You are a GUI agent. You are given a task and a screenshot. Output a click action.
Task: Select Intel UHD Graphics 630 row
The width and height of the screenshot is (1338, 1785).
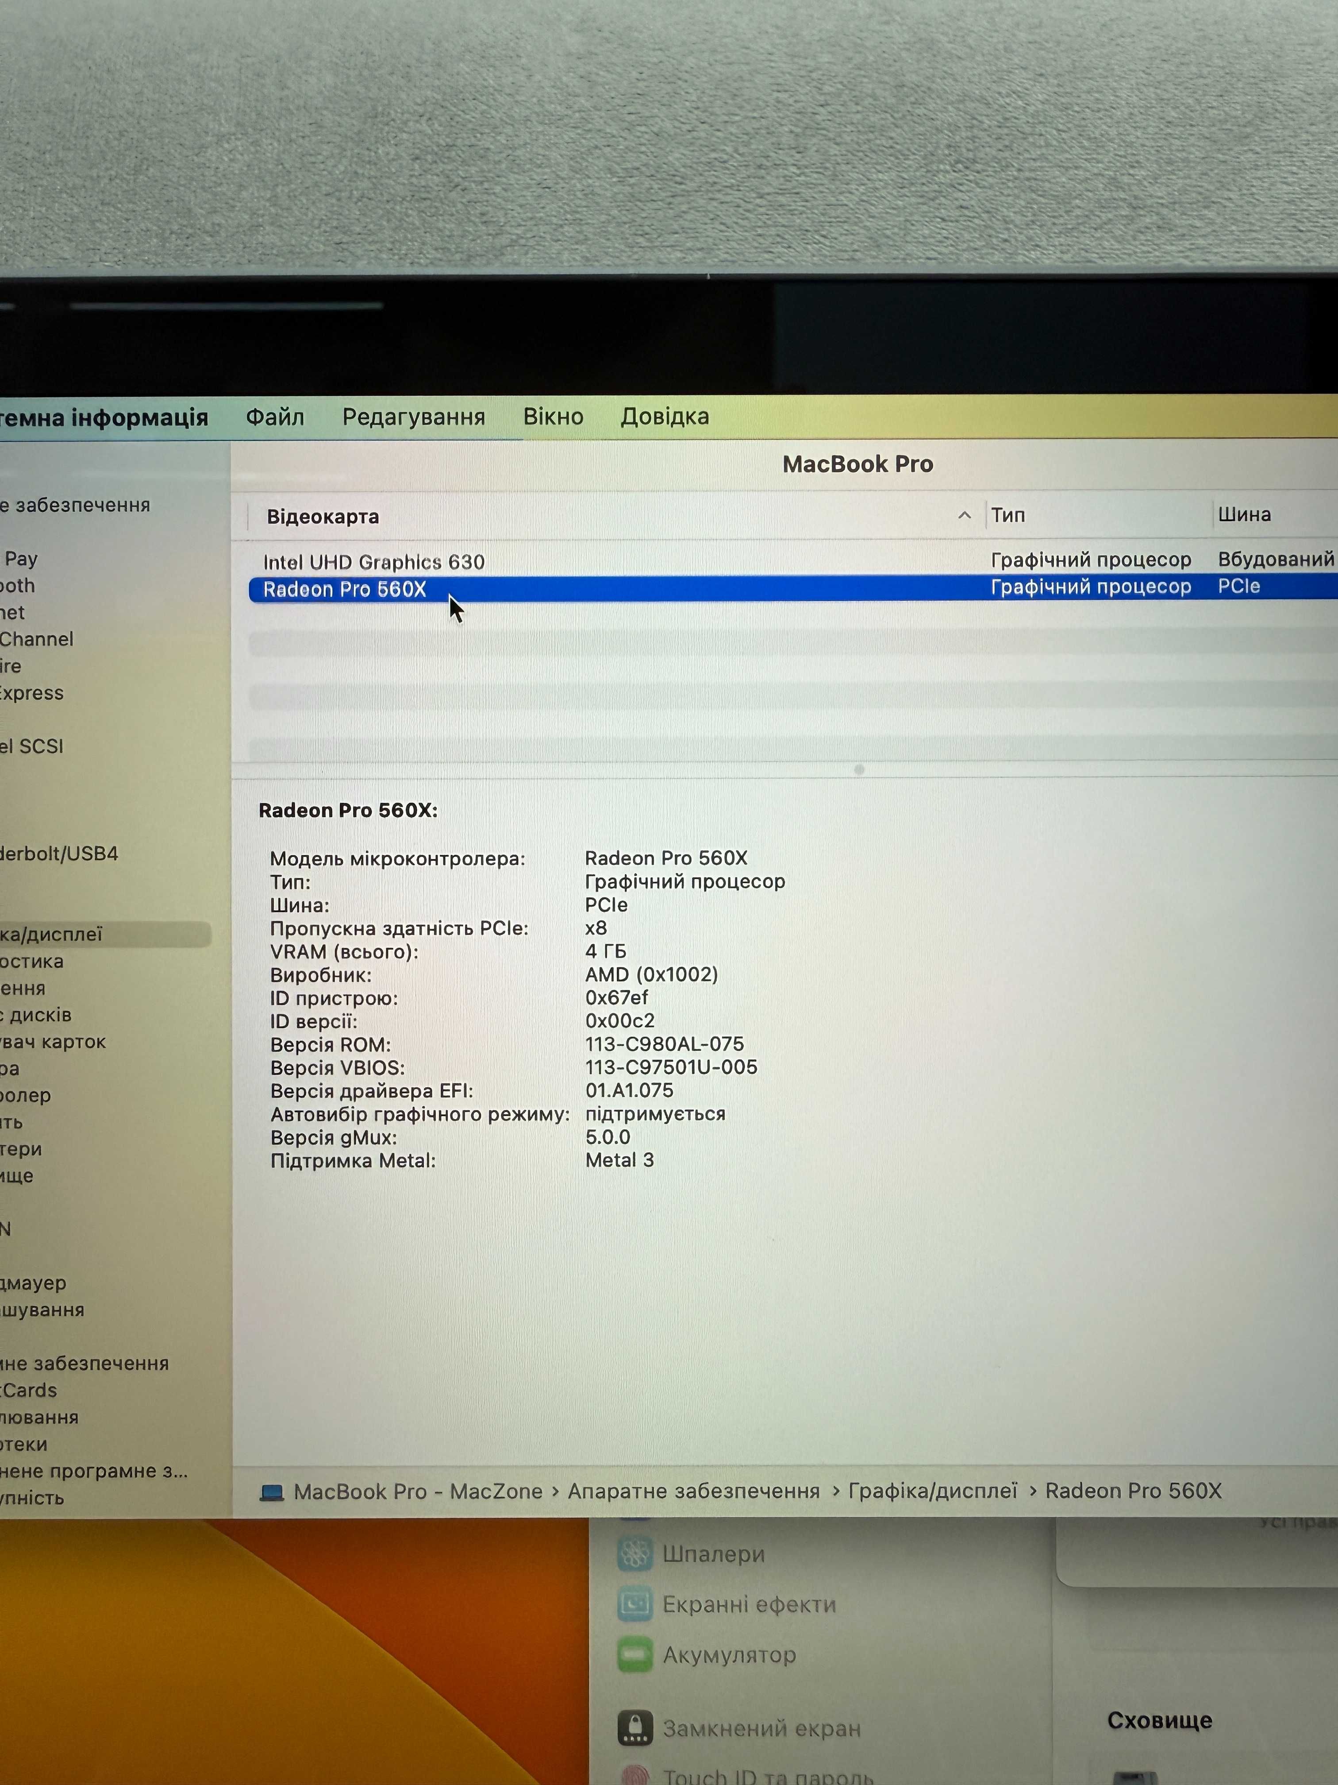click(x=793, y=562)
